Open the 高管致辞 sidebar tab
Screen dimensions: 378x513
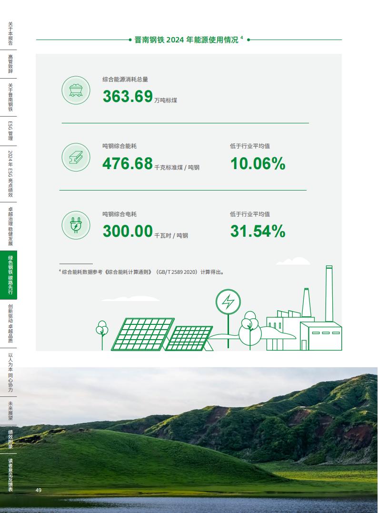pos(10,64)
